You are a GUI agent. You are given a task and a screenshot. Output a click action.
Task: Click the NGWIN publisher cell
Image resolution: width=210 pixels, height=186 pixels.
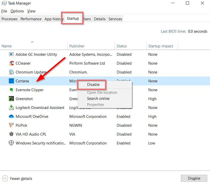(x=76, y=125)
